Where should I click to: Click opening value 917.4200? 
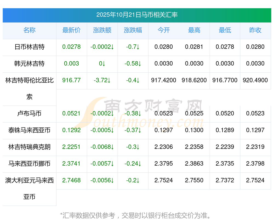coord(164,80)
